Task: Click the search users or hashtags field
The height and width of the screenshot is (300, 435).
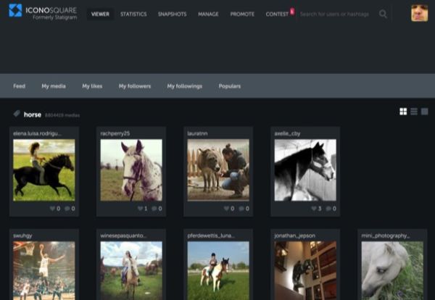Action: coord(335,14)
